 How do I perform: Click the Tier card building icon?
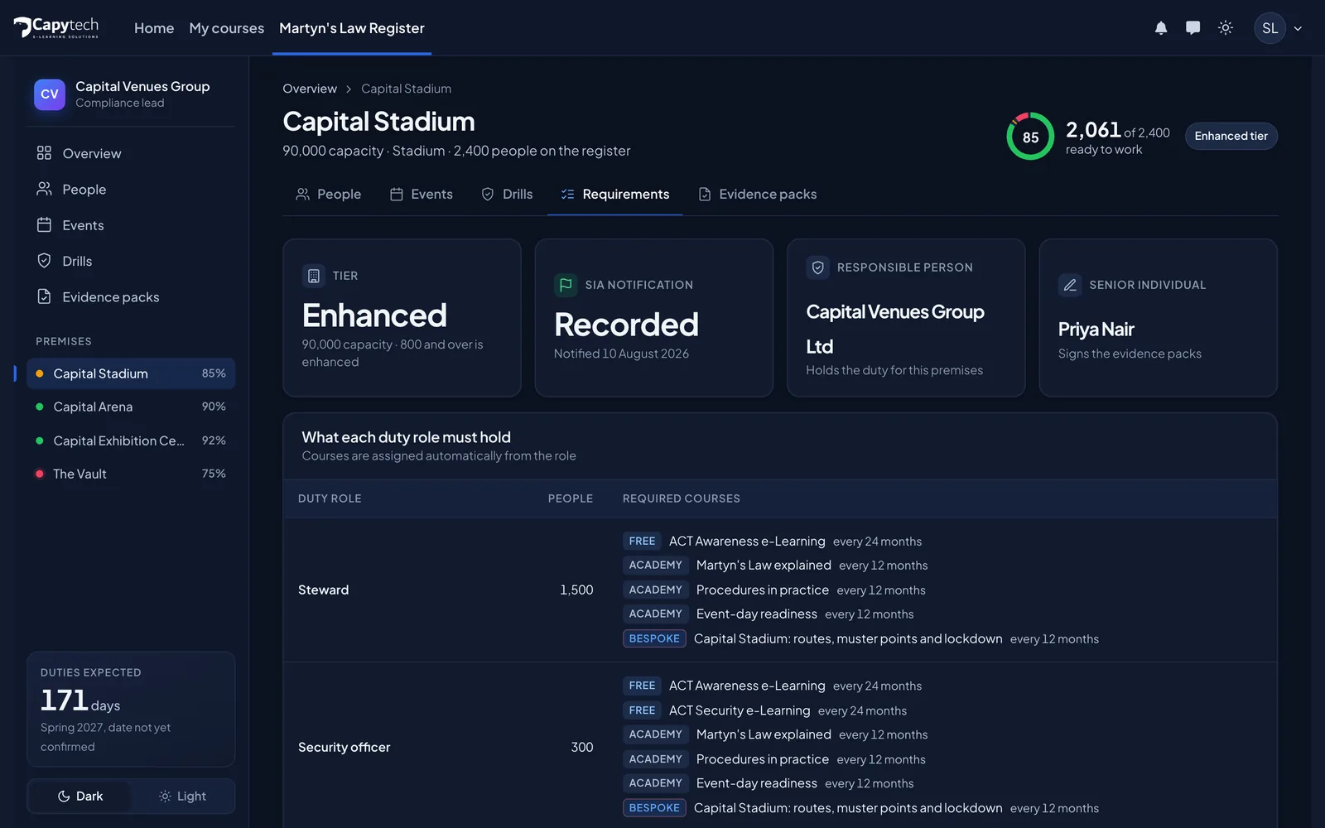(x=313, y=276)
